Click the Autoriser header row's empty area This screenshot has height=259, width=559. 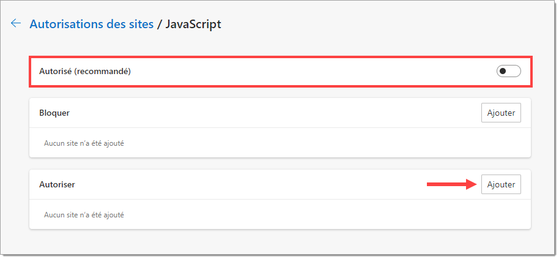(250, 185)
